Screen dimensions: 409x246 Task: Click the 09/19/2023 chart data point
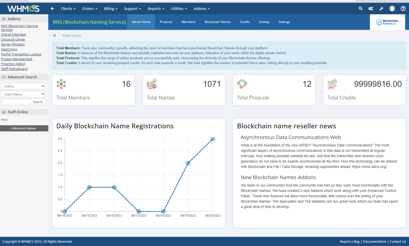188,163
